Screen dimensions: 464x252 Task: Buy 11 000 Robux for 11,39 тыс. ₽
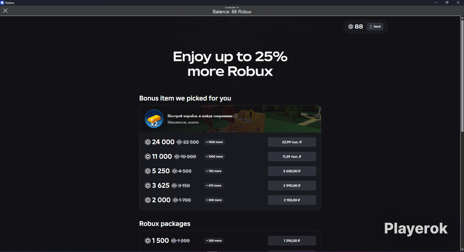(292, 156)
